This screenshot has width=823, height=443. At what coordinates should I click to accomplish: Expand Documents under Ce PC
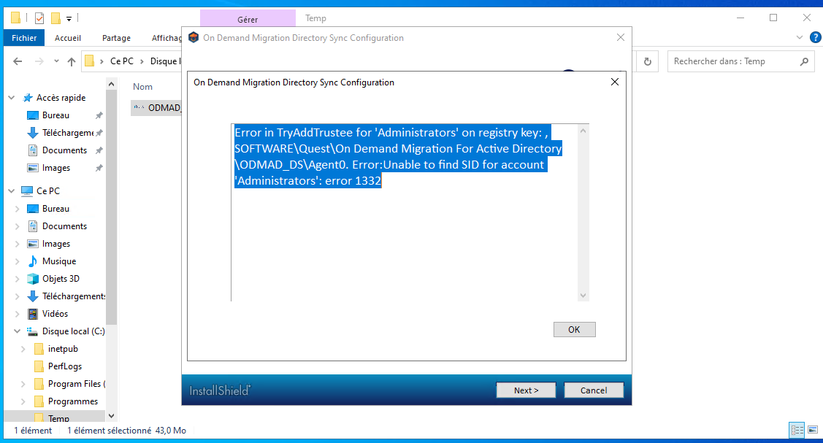(18, 226)
